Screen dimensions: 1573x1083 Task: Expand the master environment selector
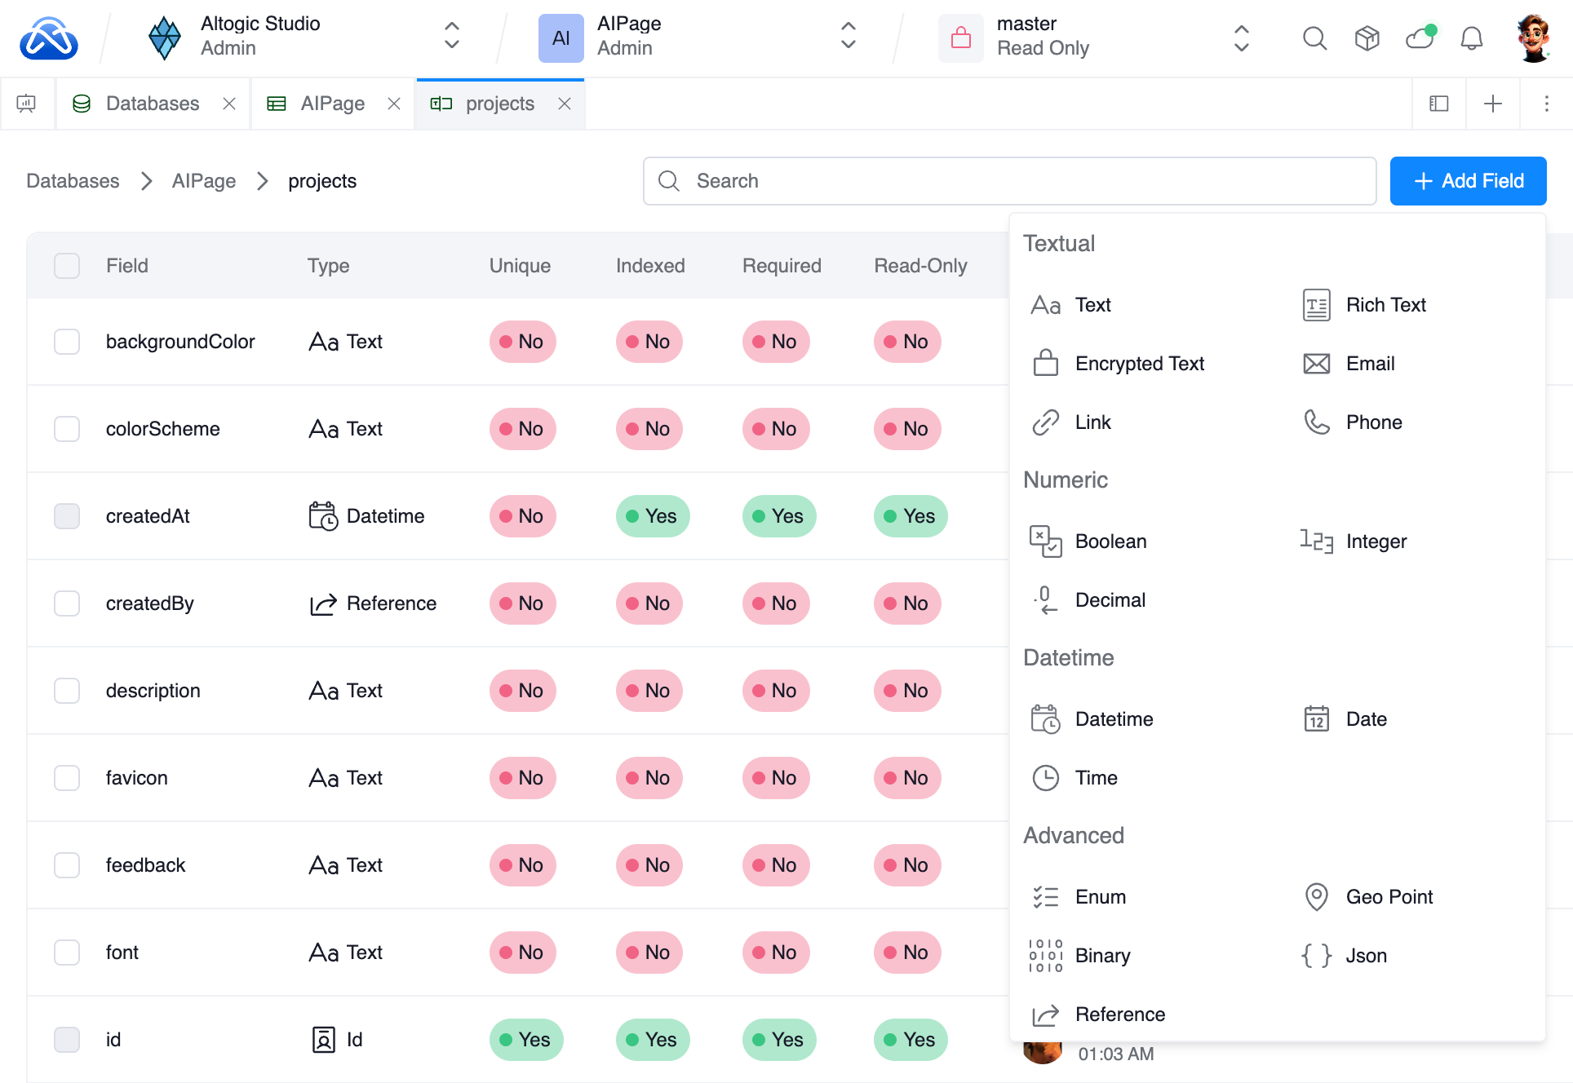[x=1241, y=38]
